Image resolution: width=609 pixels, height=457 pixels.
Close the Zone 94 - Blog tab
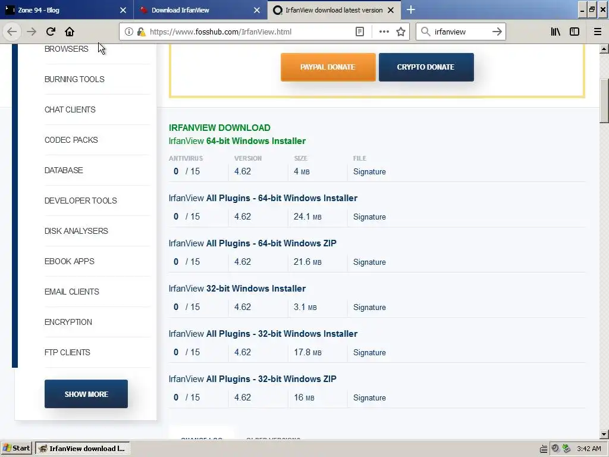(123, 10)
